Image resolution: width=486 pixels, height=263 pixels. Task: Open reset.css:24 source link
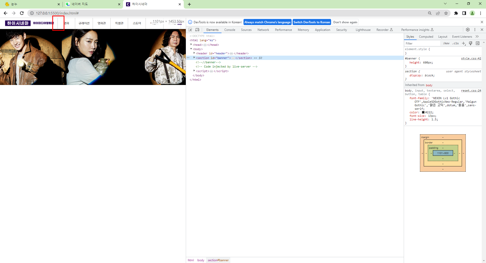pos(471,91)
